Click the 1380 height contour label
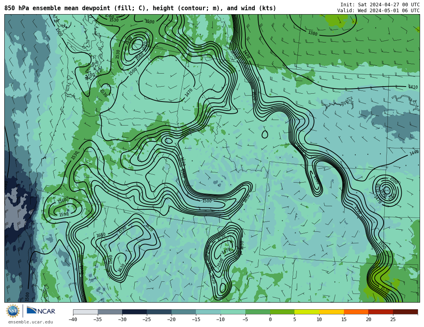This screenshot has height=327, width=424. click(313, 33)
